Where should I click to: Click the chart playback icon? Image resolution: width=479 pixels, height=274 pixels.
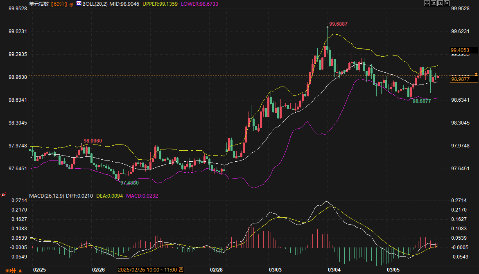click(x=440, y=3)
